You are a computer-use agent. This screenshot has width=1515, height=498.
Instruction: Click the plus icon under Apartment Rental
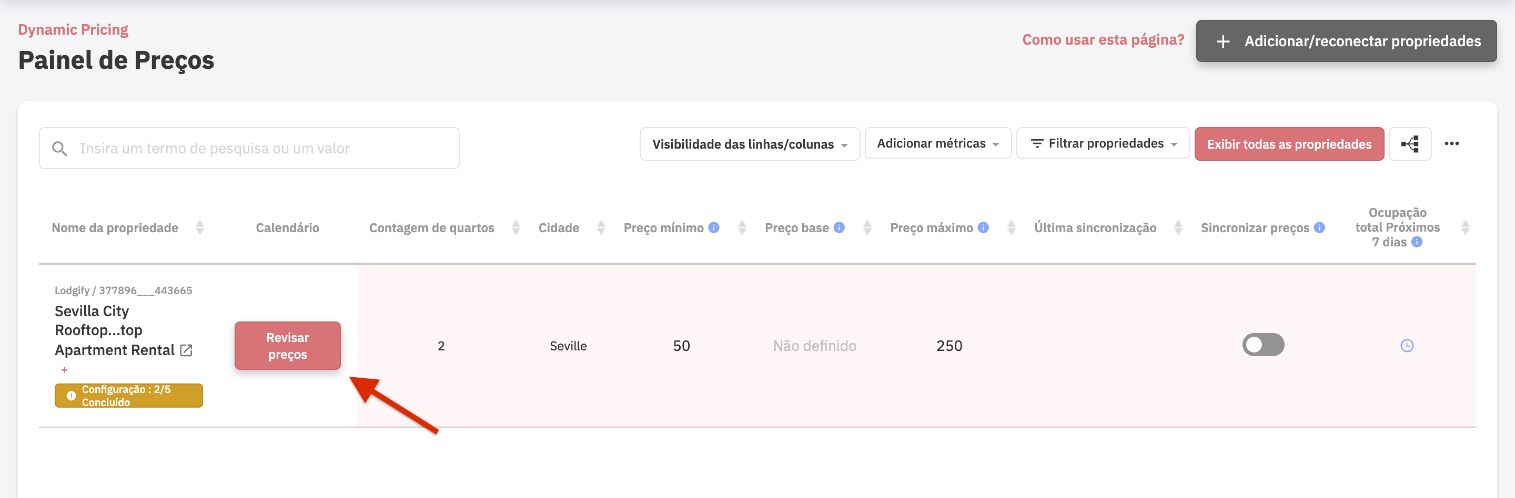point(64,370)
